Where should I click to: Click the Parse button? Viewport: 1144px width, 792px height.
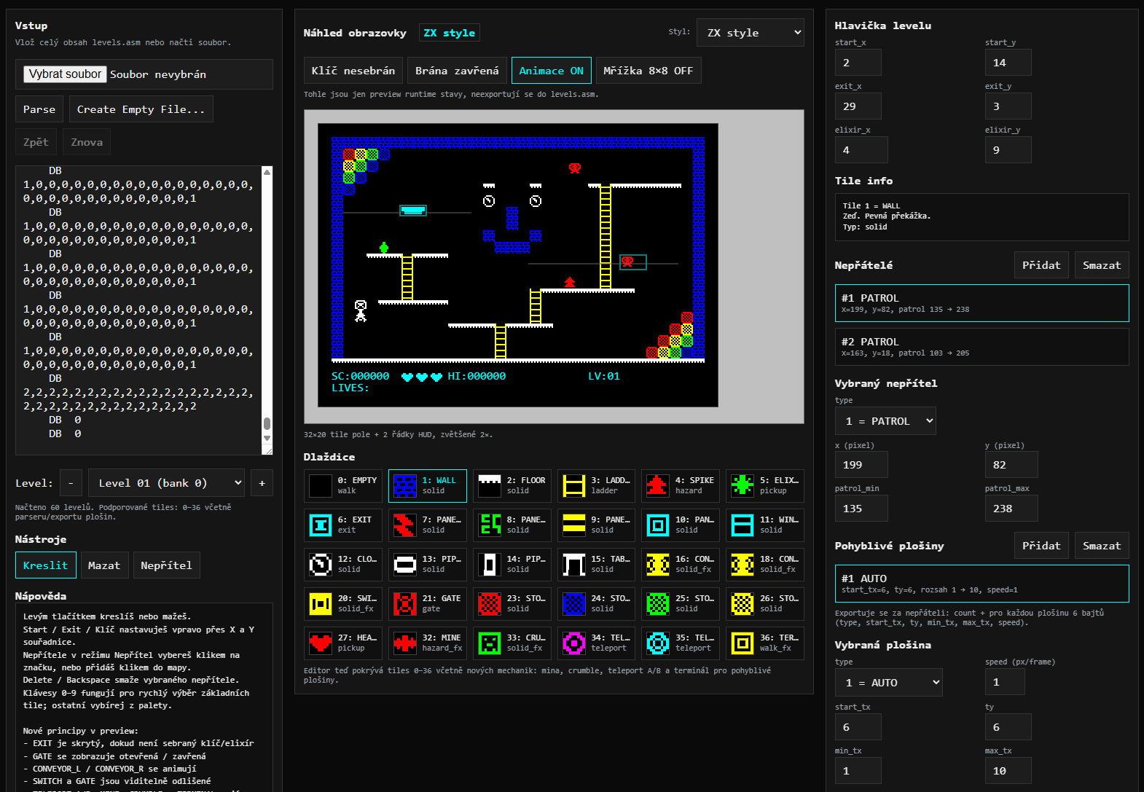click(x=39, y=109)
